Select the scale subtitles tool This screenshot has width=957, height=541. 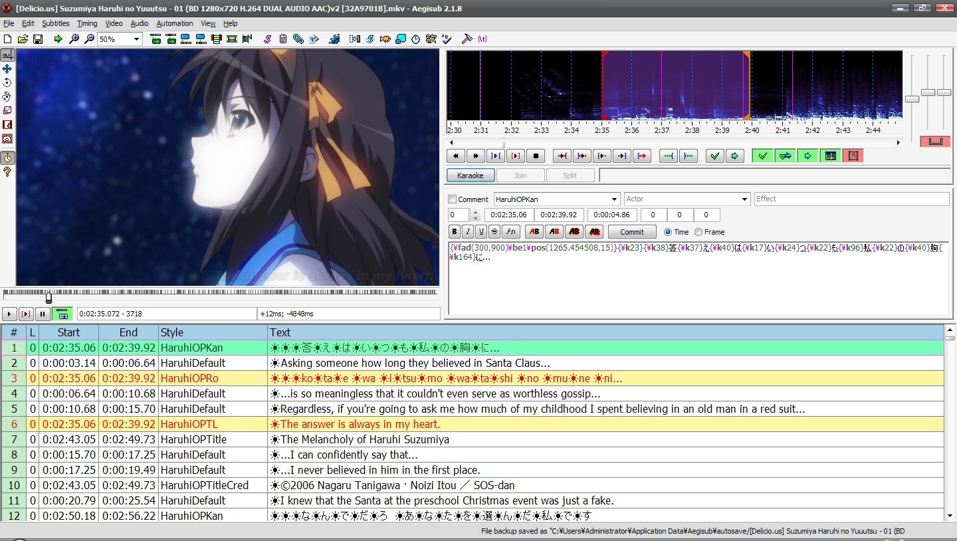7,111
